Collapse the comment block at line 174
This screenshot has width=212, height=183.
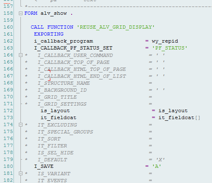tap(20, 125)
